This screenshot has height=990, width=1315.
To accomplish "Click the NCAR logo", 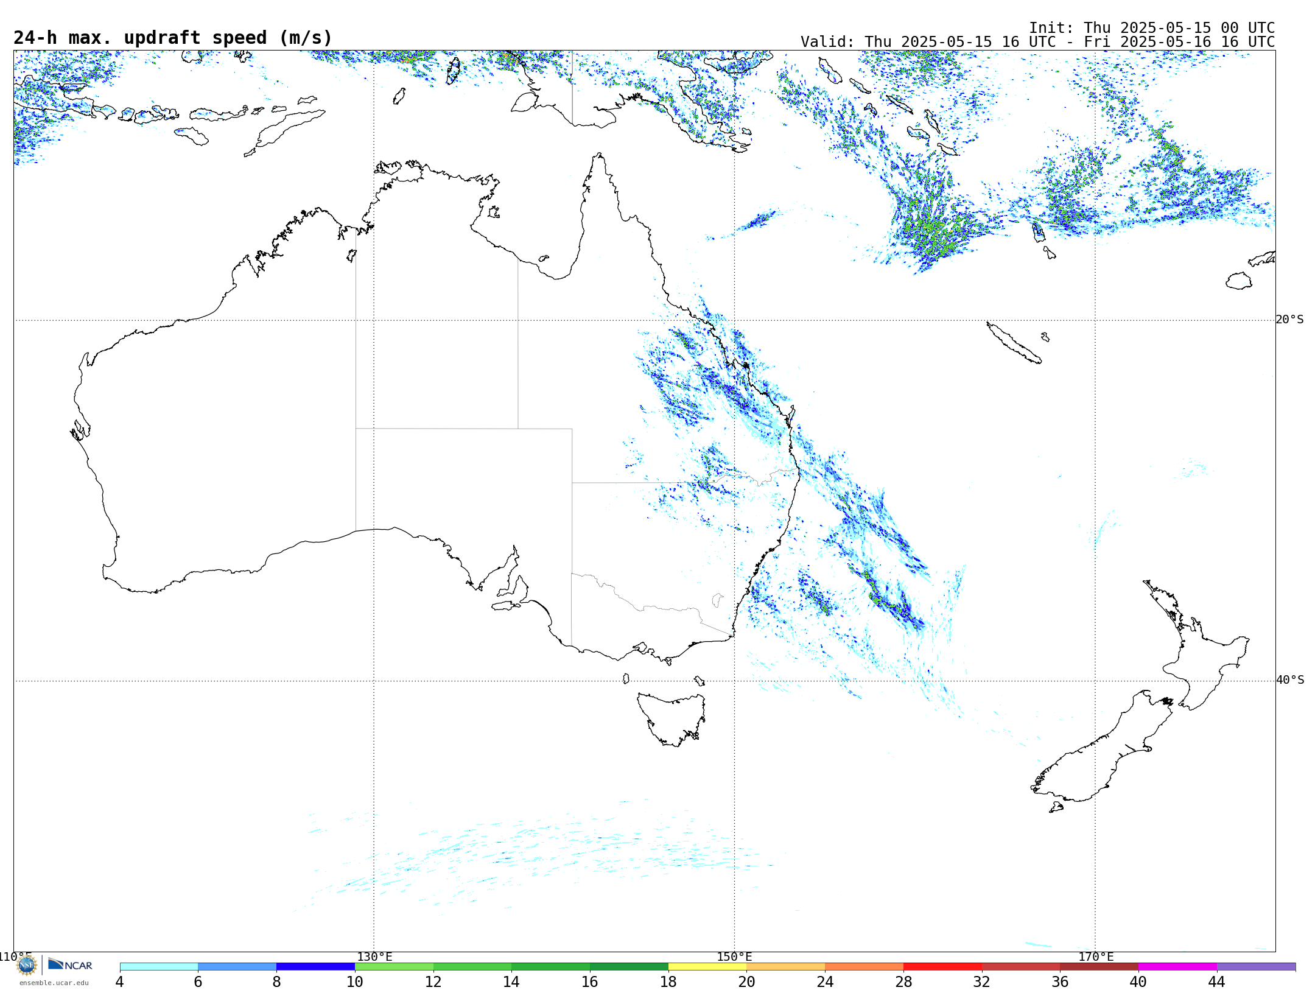I will pos(70,964).
